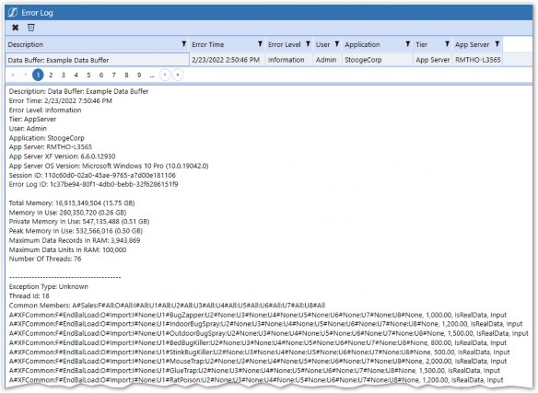Open the Error Level column filter

coord(308,44)
